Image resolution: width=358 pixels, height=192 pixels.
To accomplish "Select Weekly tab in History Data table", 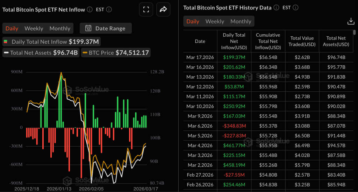I will [x=215, y=21].
